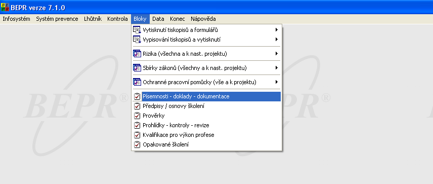Image resolution: width=433 pixels, height=184 pixels.
Task: Click the Ochranné pracovní pomůcky icon
Action: pos(137,82)
